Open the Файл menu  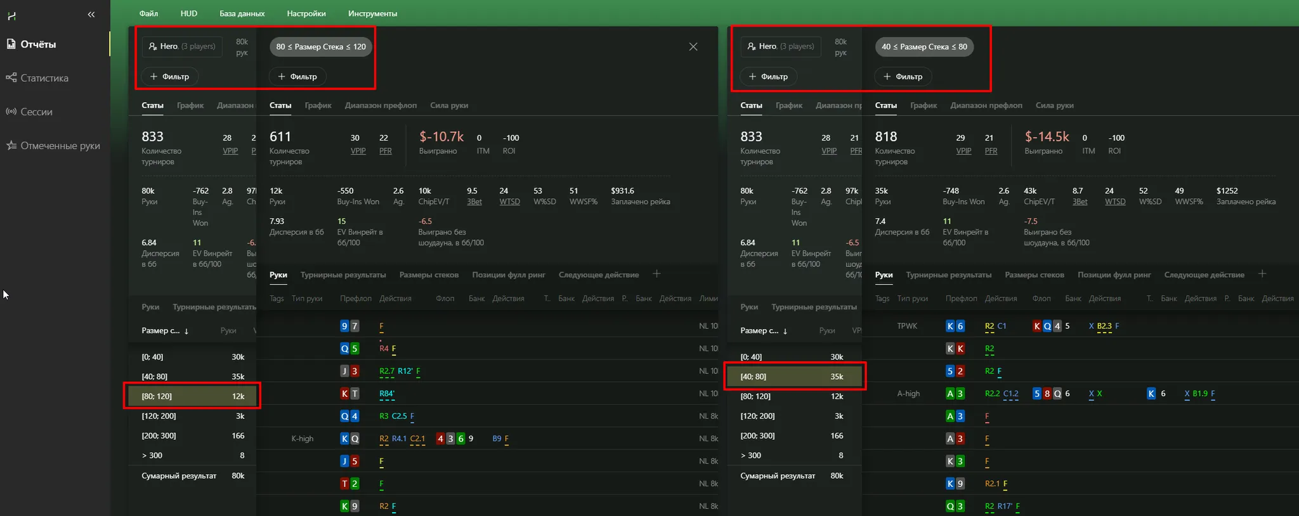click(148, 13)
